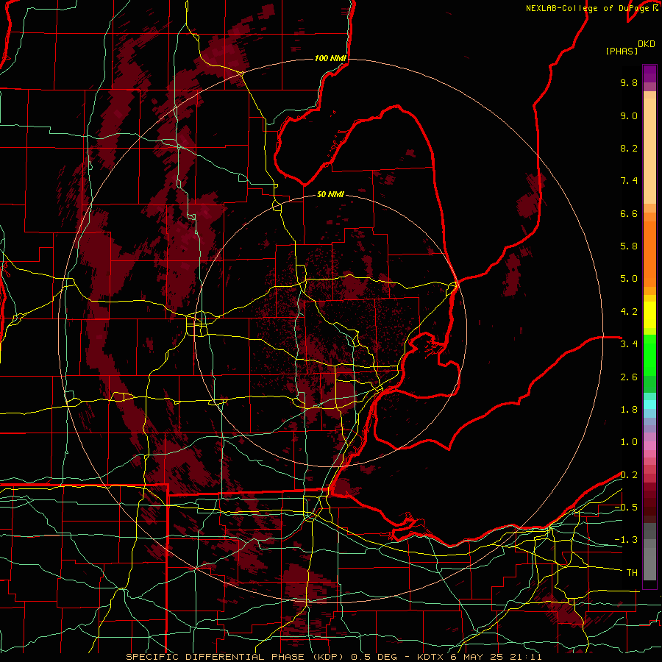Click the 8.2 color scale value
The image size is (662, 662).
tap(629, 148)
